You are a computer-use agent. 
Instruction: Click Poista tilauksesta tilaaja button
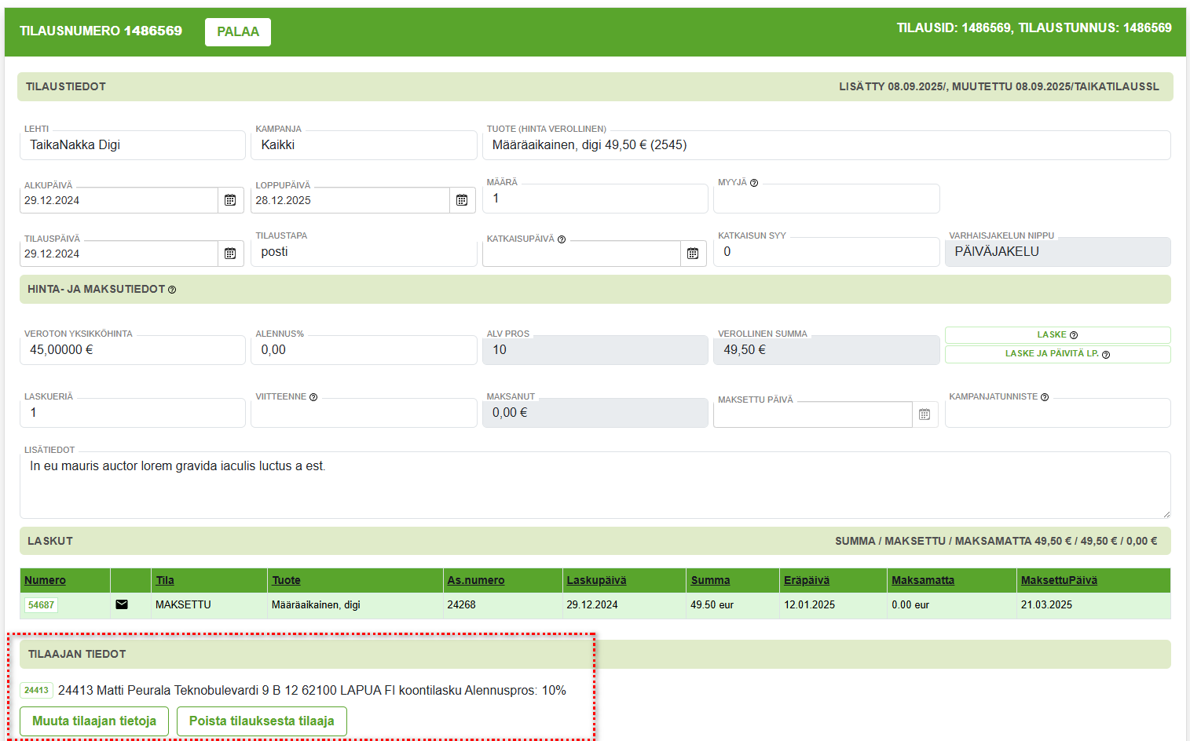(262, 721)
